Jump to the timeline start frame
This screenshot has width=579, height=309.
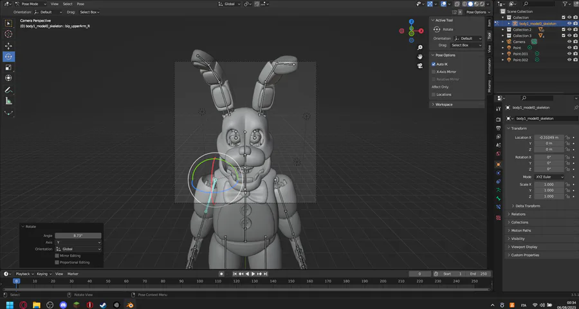point(235,274)
